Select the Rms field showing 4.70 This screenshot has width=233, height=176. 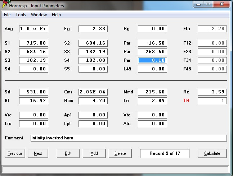coord(93,101)
